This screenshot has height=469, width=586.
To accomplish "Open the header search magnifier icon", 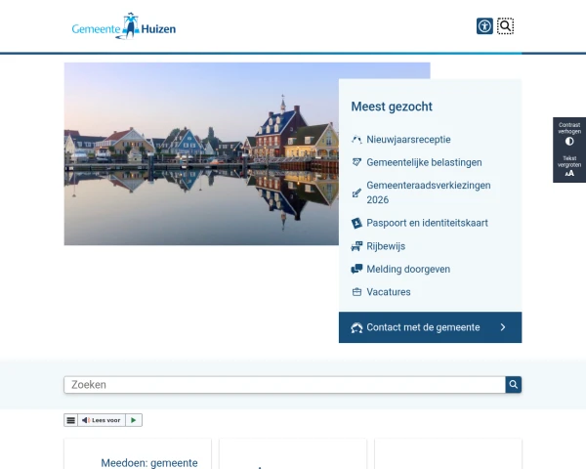I will coord(505,26).
